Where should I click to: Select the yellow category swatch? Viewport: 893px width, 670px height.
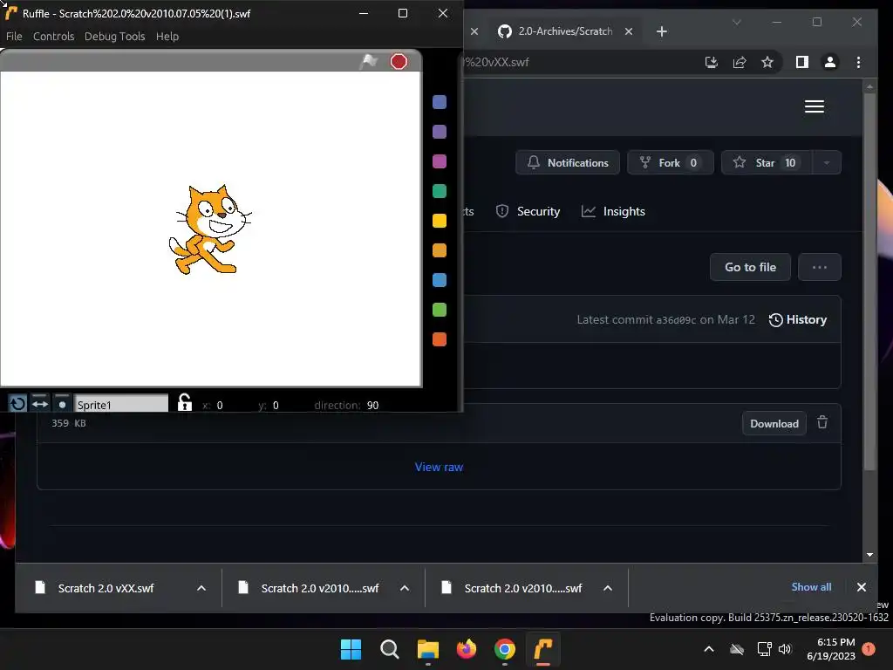[440, 221]
